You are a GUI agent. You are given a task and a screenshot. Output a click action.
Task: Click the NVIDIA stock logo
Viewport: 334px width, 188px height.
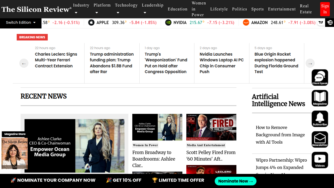[168, 23]
